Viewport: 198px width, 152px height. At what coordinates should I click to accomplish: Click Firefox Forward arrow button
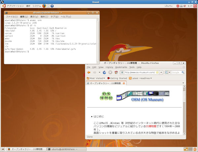click(95, 72)
